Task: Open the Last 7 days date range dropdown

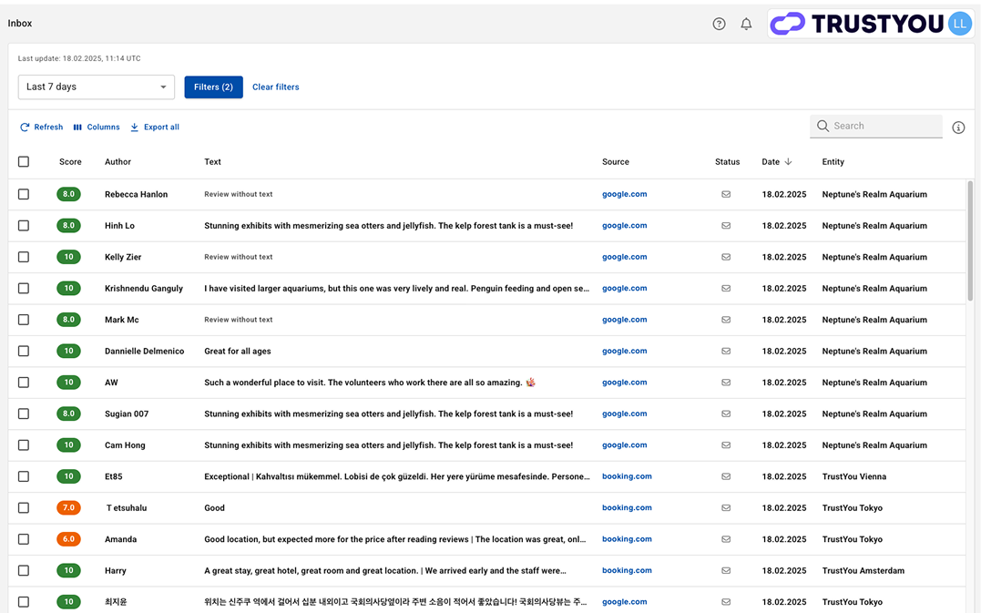Action: point(97,87)
